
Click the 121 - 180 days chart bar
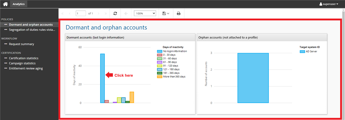(x=123, y=100)
